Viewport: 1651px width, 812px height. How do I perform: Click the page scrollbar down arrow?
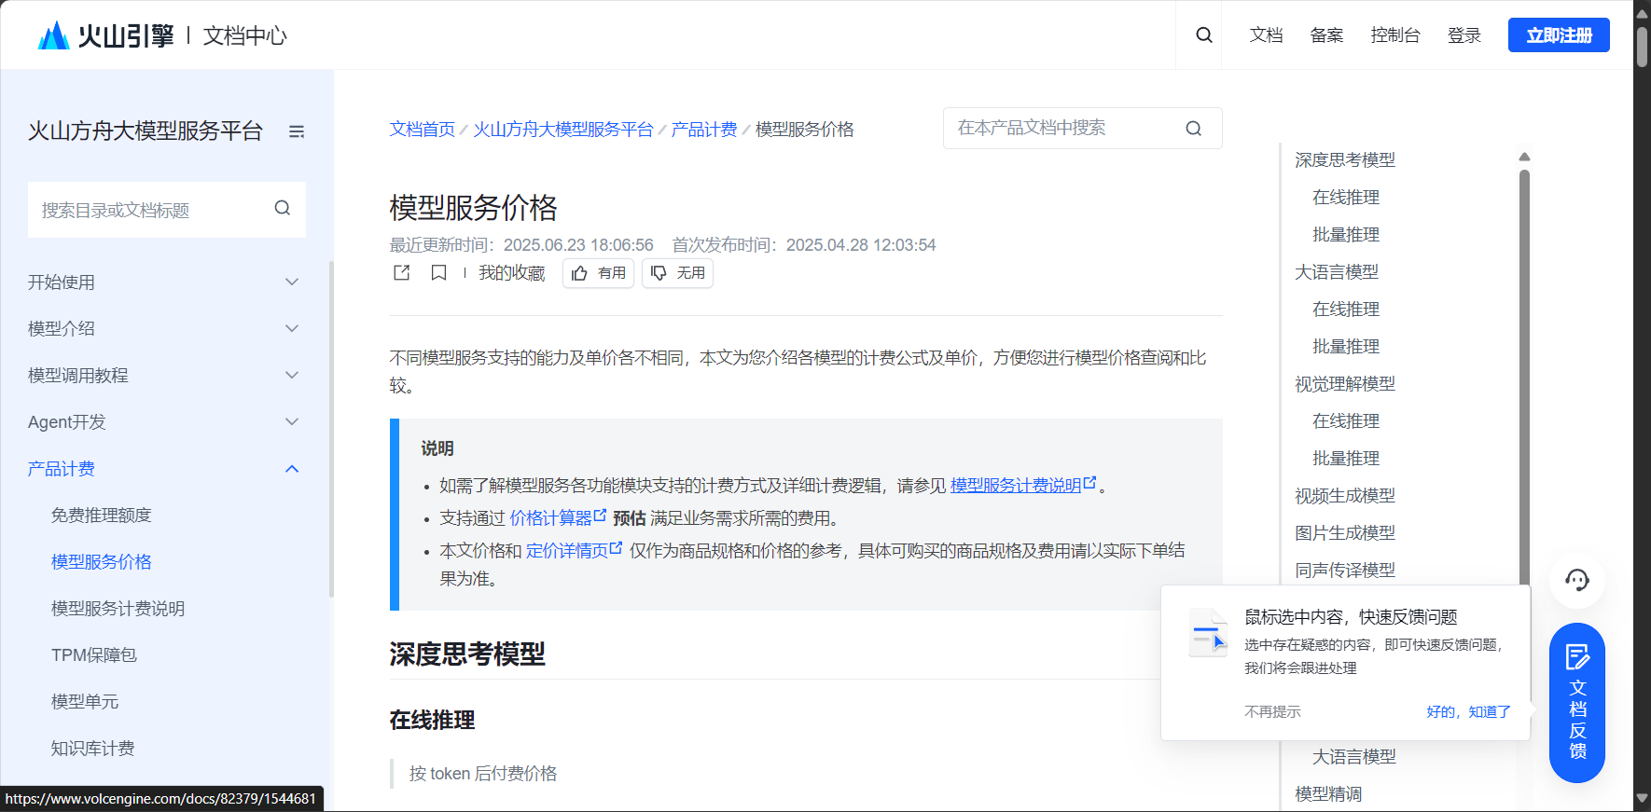click(x=1642, y=799)
